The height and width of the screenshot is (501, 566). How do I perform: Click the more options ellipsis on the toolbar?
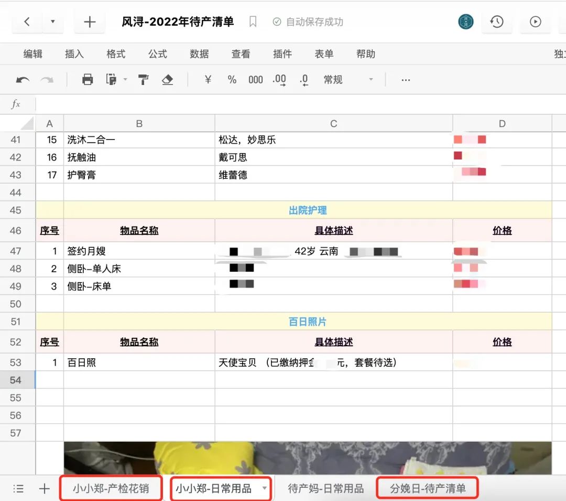click(406, 80)
